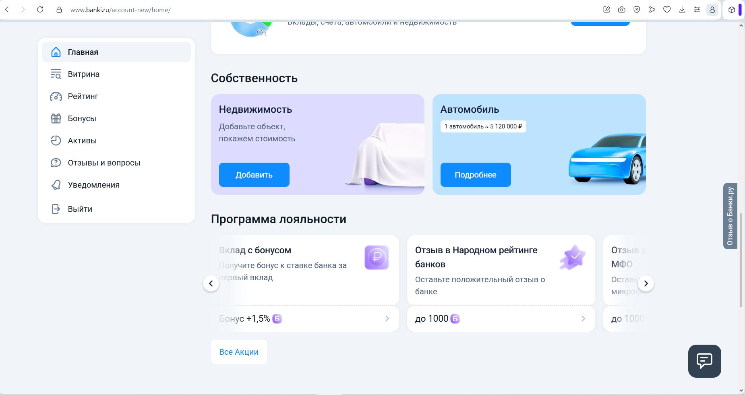This screenshot has width=745, height=395.
Task: Log out via the 'Выйти' menu item
Action: click(80, 209)
